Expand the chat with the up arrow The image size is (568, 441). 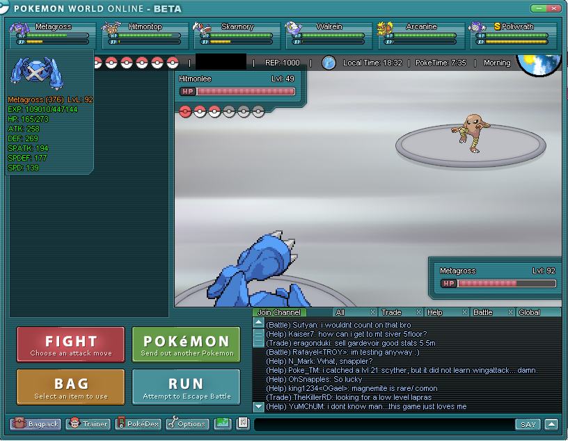(x=551, y=424)
